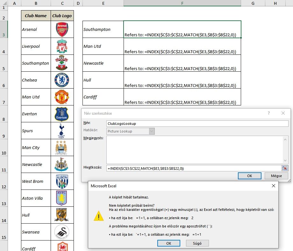The height and width of the screenshot is (251, 293).
Task: Select the Southampton cell in column B
Action: point(36,63)
